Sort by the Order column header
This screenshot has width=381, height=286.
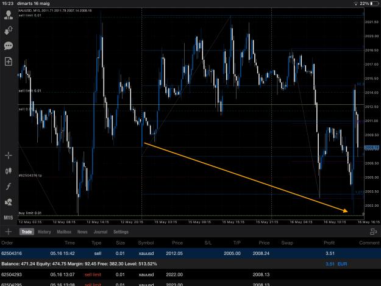(x=7, y=243)
